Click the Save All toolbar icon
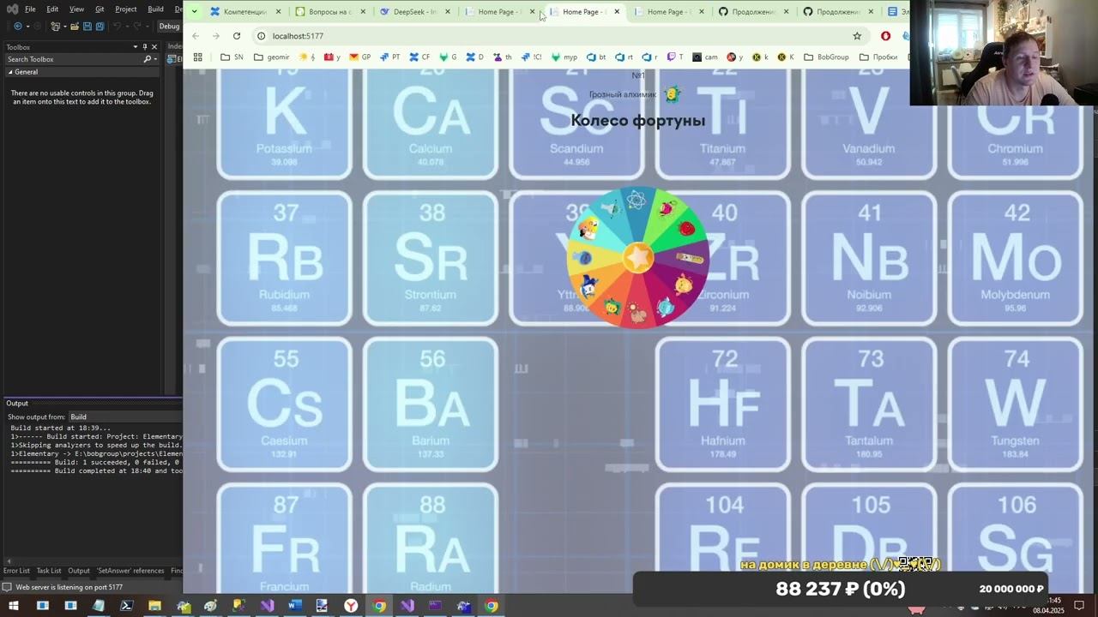Viewport: 1098px width, 617px height. click(100, 27)
